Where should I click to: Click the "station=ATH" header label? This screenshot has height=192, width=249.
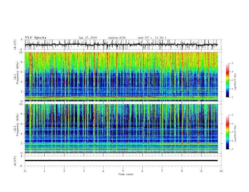coord(117,38)
